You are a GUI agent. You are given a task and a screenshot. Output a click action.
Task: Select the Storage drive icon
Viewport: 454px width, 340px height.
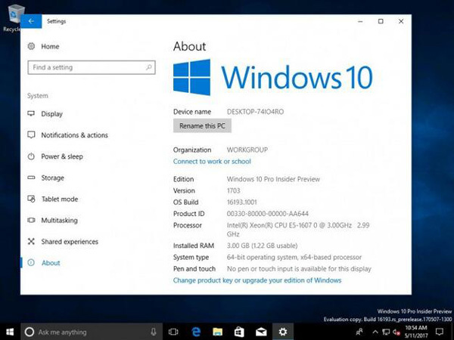click(x=31, y=178)
